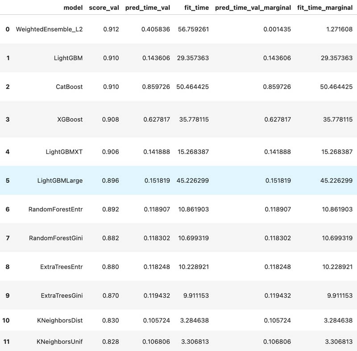Select ExtraTreesGini's fit_time_marginal 9.911153
Viewport: 357px width, 351px height.
click(x=340, y=296)
